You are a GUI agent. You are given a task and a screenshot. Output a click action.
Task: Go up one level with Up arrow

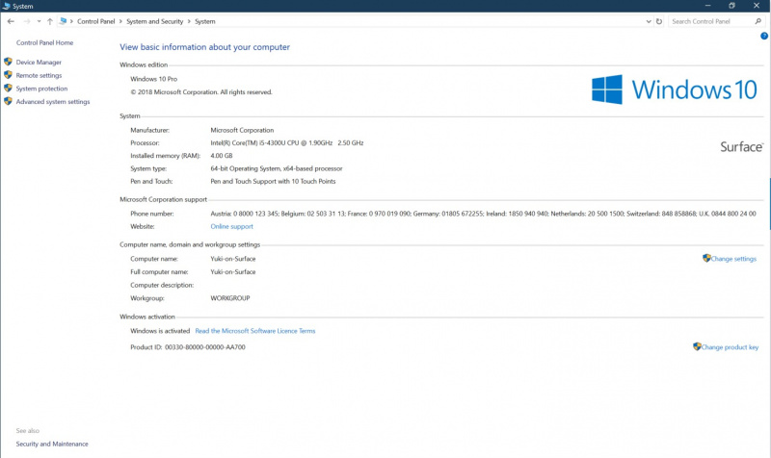pos(50,21)
